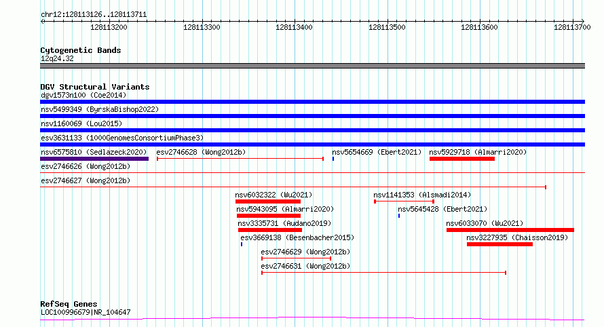
Task: Open esv2746629 (Wong2012b) label
Action: (305, 252)
